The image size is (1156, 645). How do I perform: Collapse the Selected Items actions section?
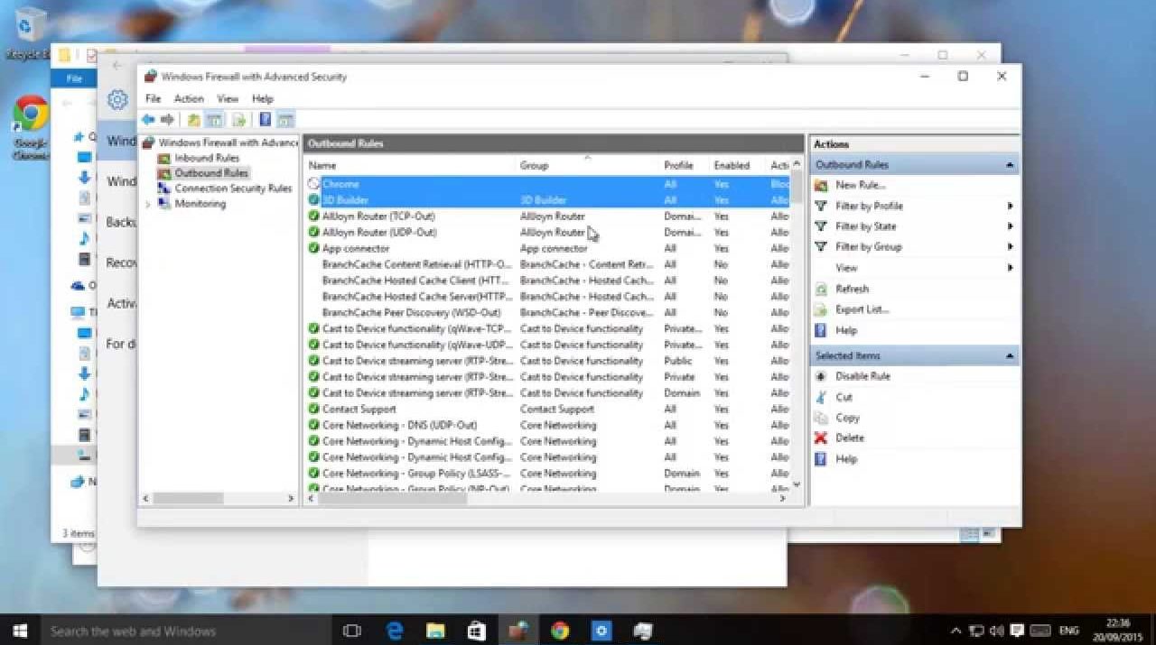point(1009,356)
